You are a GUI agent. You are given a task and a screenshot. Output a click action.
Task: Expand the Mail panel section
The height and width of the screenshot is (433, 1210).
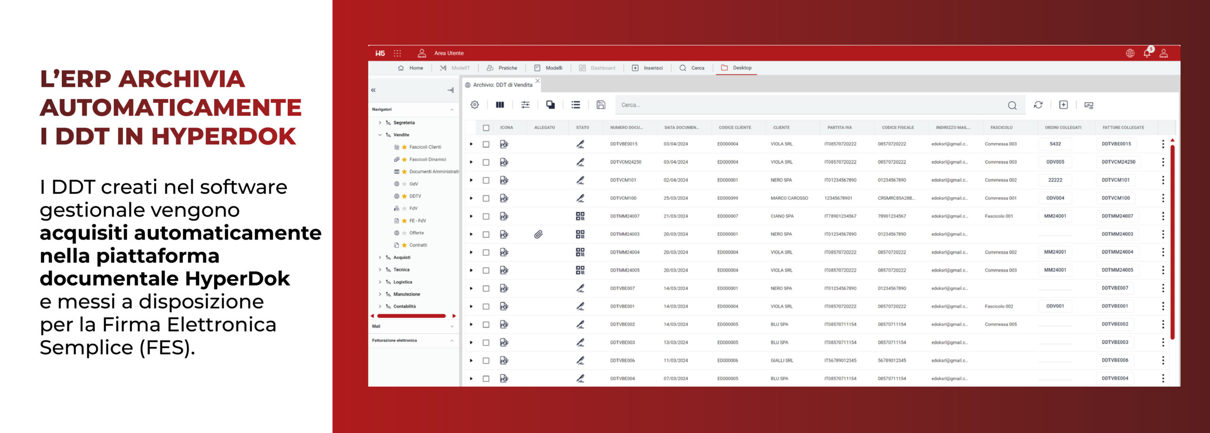pyautogui.click(x=452, y=327)
